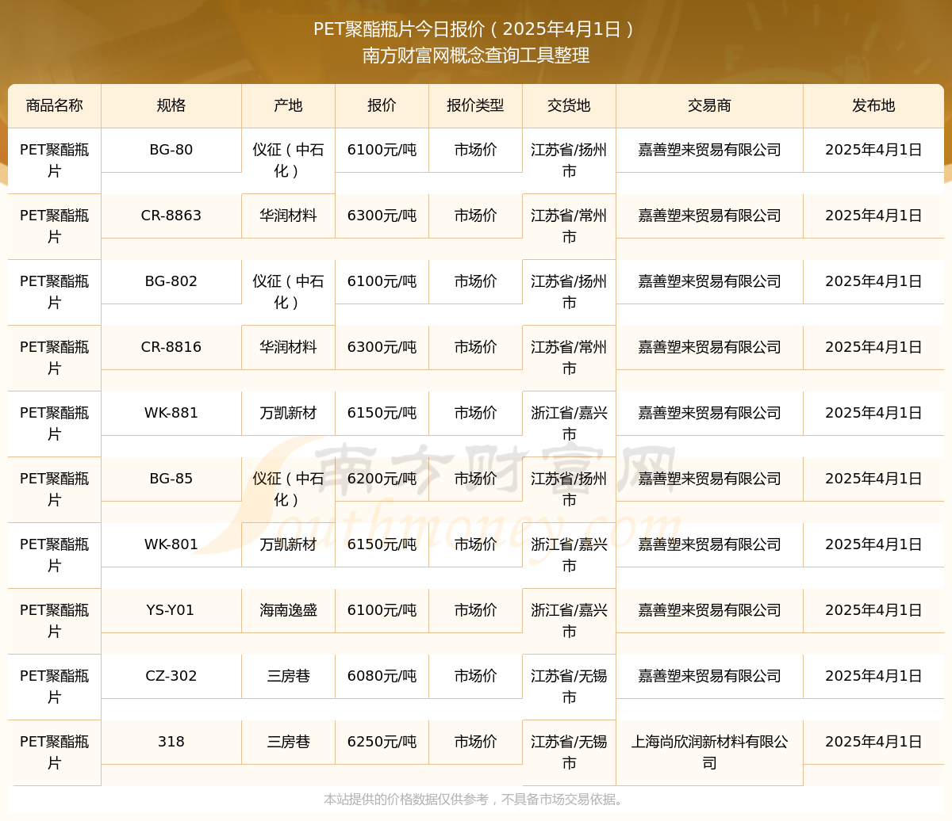
Task: Click 2025年4月1日 date in BG-802 row
Action: (x=873, y=281)
